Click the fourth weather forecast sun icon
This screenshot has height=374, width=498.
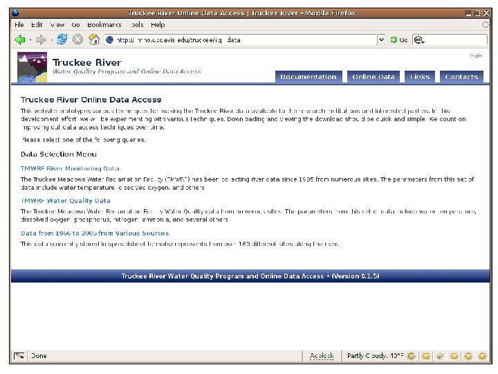pos(454,355)
